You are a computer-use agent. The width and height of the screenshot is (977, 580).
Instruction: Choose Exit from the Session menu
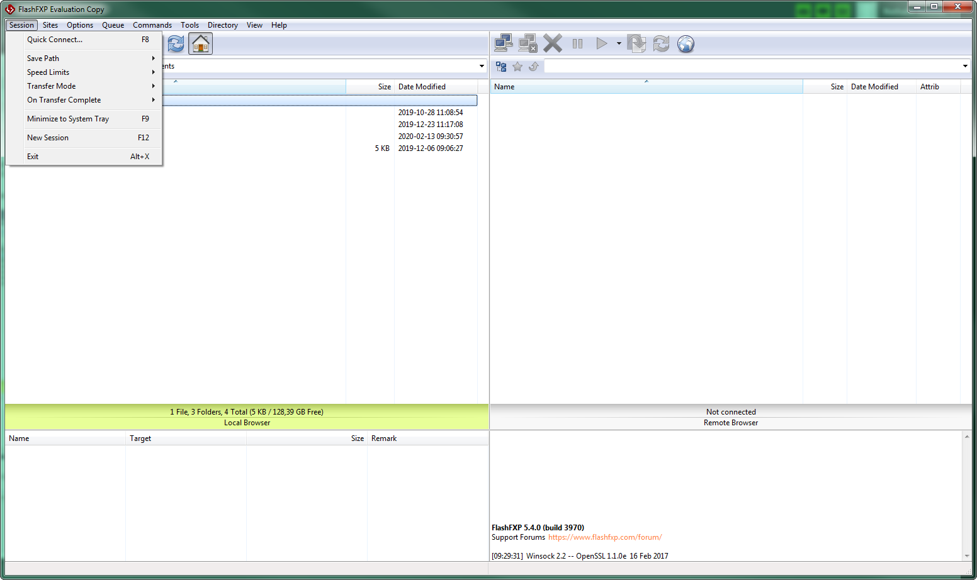(x=84, y=157)
